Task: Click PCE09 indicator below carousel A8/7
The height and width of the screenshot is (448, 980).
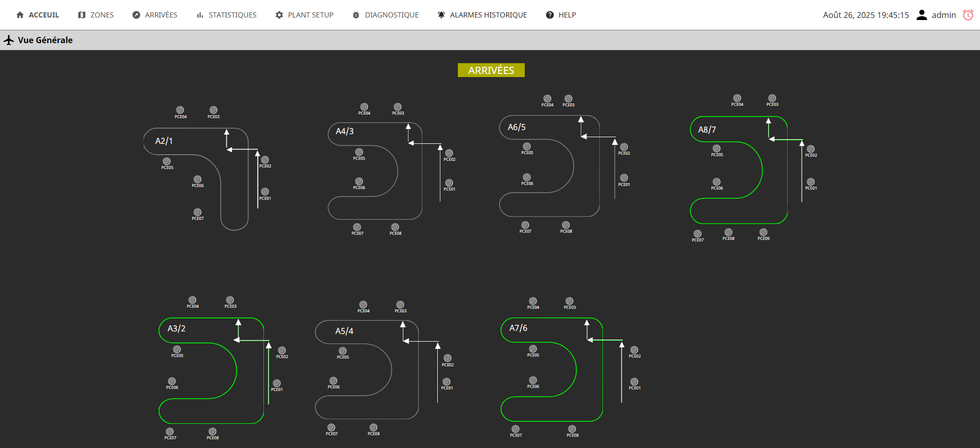Action: tap(763, 232)
